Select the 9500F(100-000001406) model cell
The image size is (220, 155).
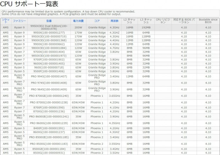pos(49,71)
